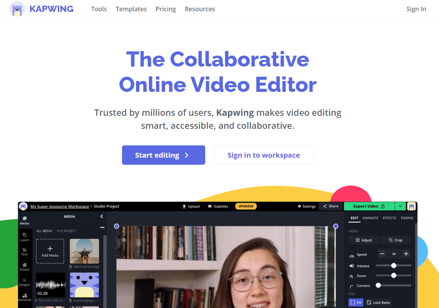439x308 pixels.
Task: Click the Volume slider handle
Action: [394, 265]
